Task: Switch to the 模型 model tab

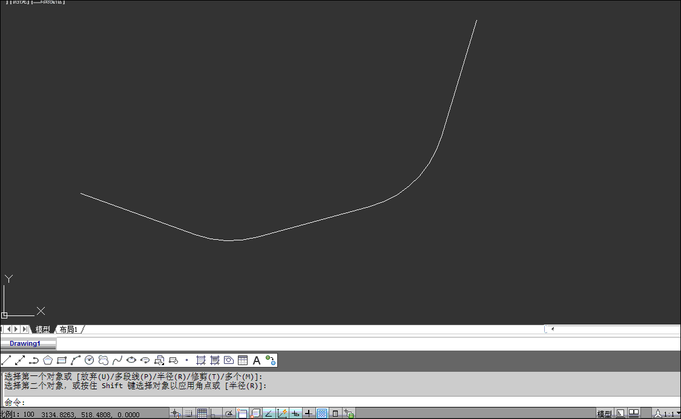Action: [x=43, y=329]
